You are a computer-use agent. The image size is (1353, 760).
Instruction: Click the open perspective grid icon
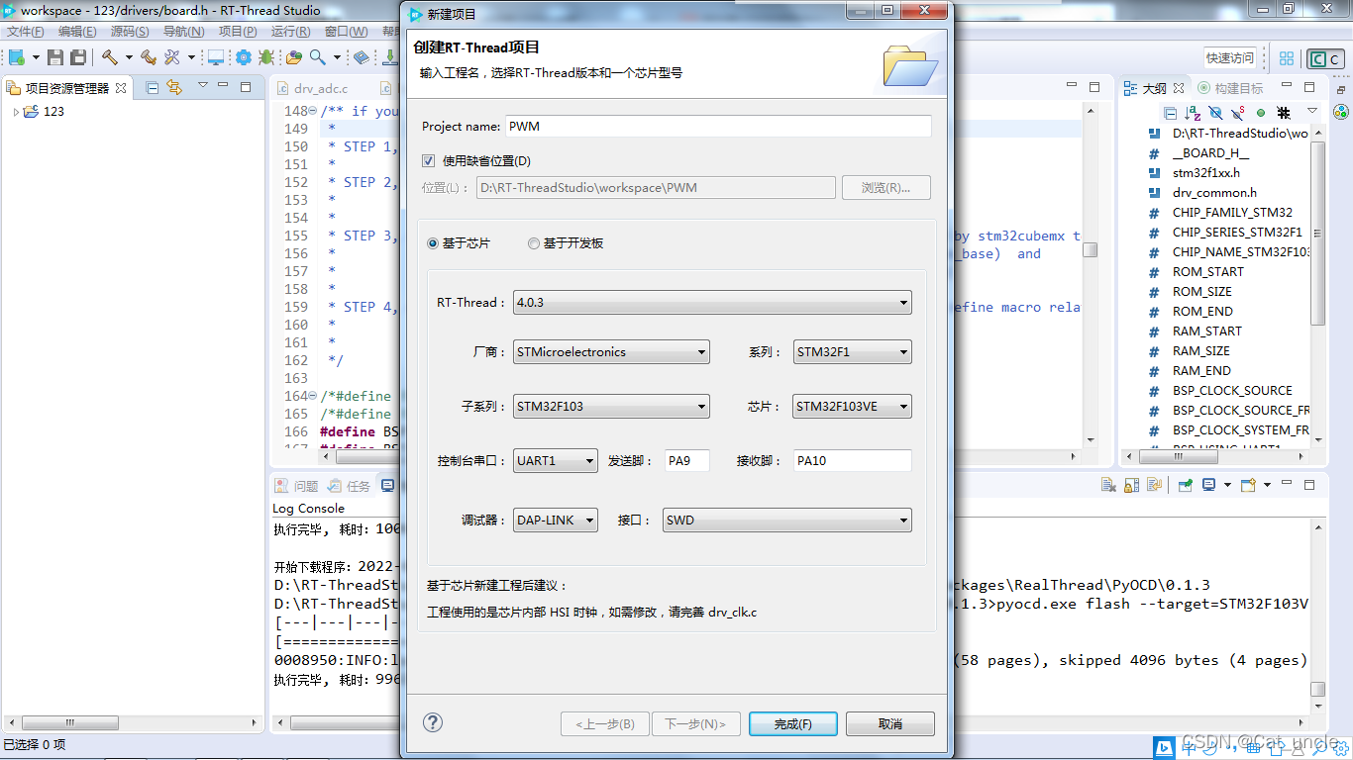(1287, 58)
